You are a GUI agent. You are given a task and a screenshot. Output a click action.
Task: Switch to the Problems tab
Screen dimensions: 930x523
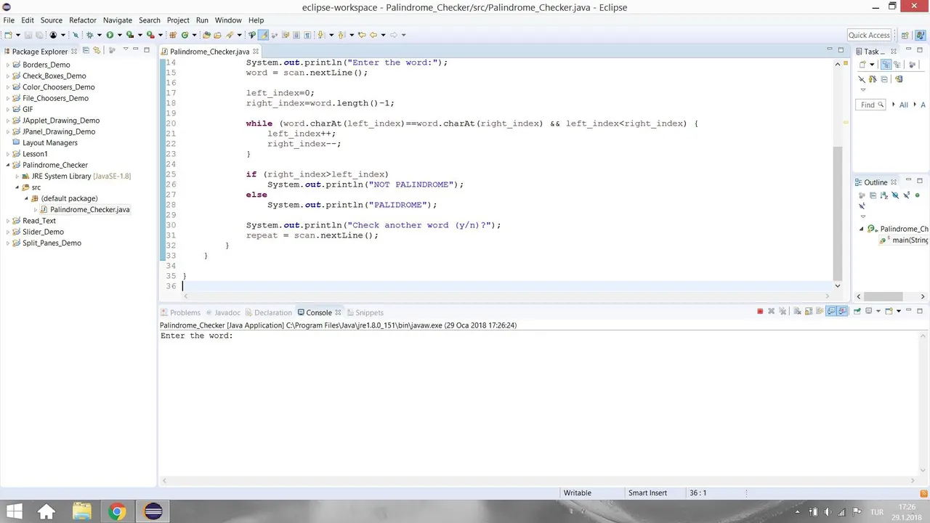pos(180,312)
